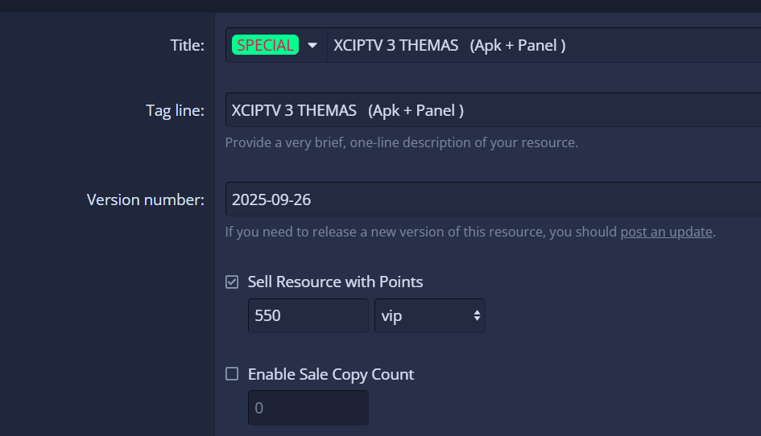Open the 'post an update' link
Viewport: 761px width, 436px height.
666,232
